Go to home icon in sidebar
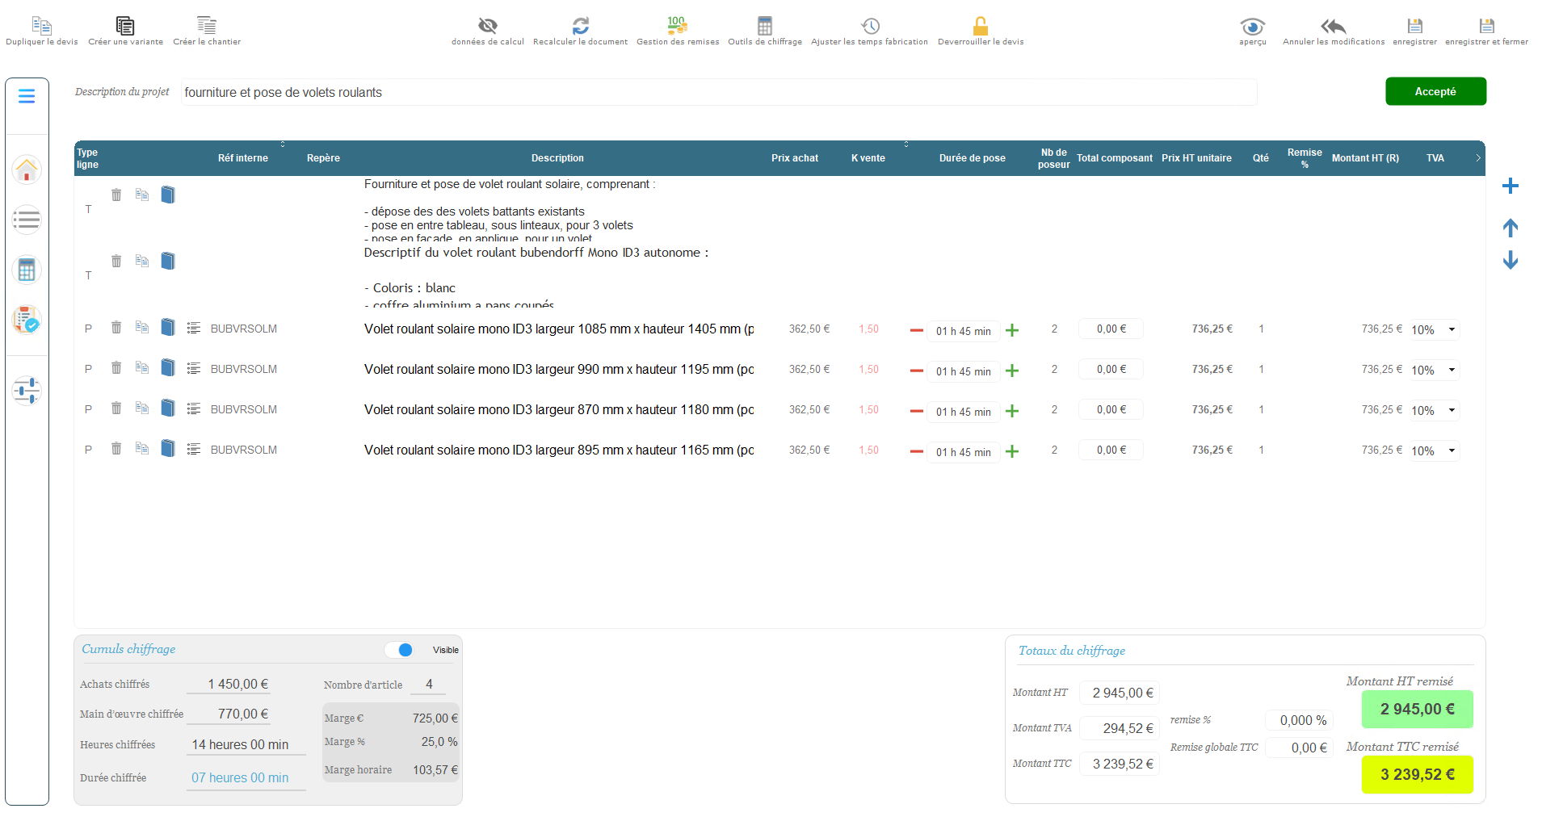The width and height of the screenshot is (1542, 821). (27, 170)
